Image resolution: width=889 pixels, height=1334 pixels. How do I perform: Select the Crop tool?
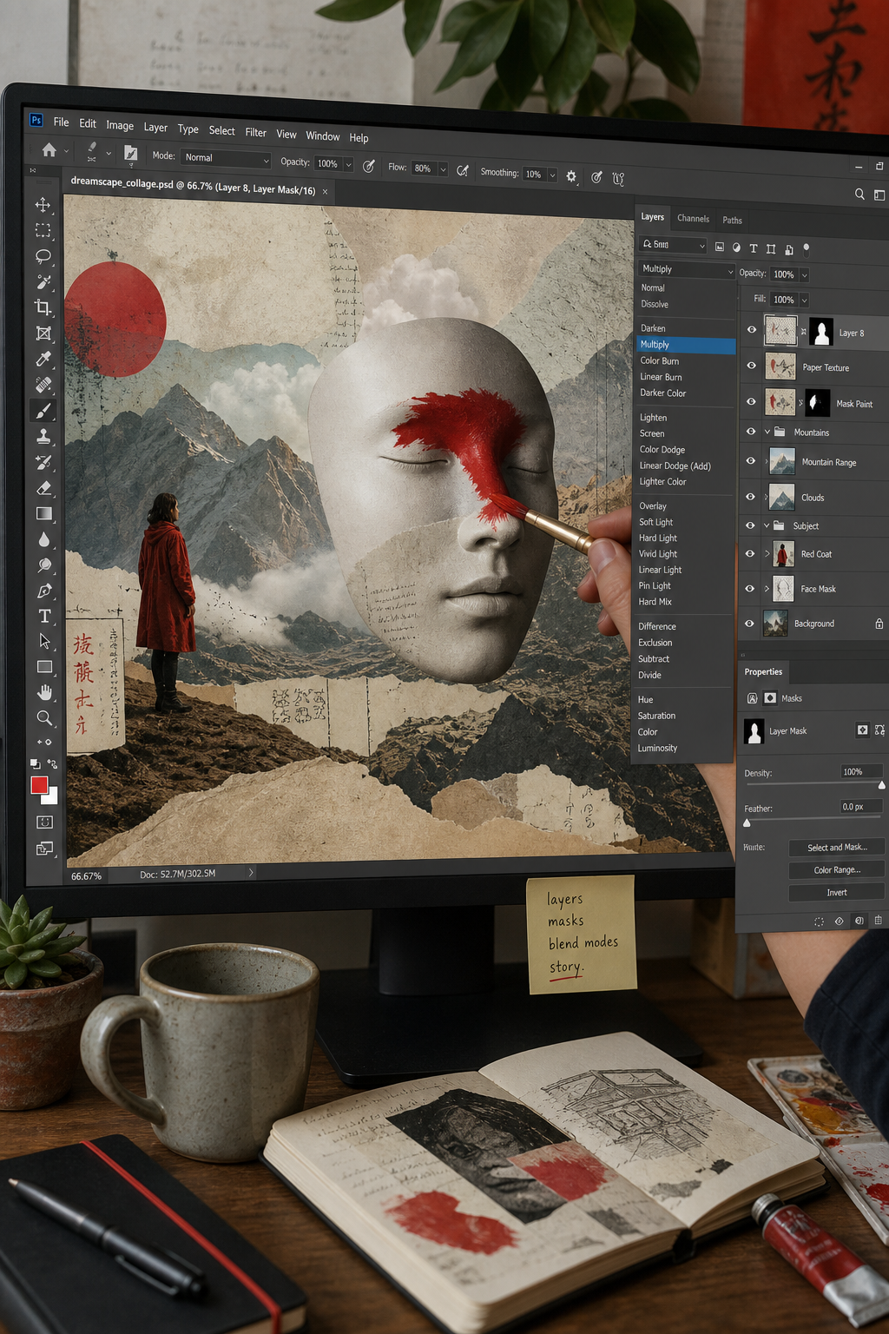[43, 307]
